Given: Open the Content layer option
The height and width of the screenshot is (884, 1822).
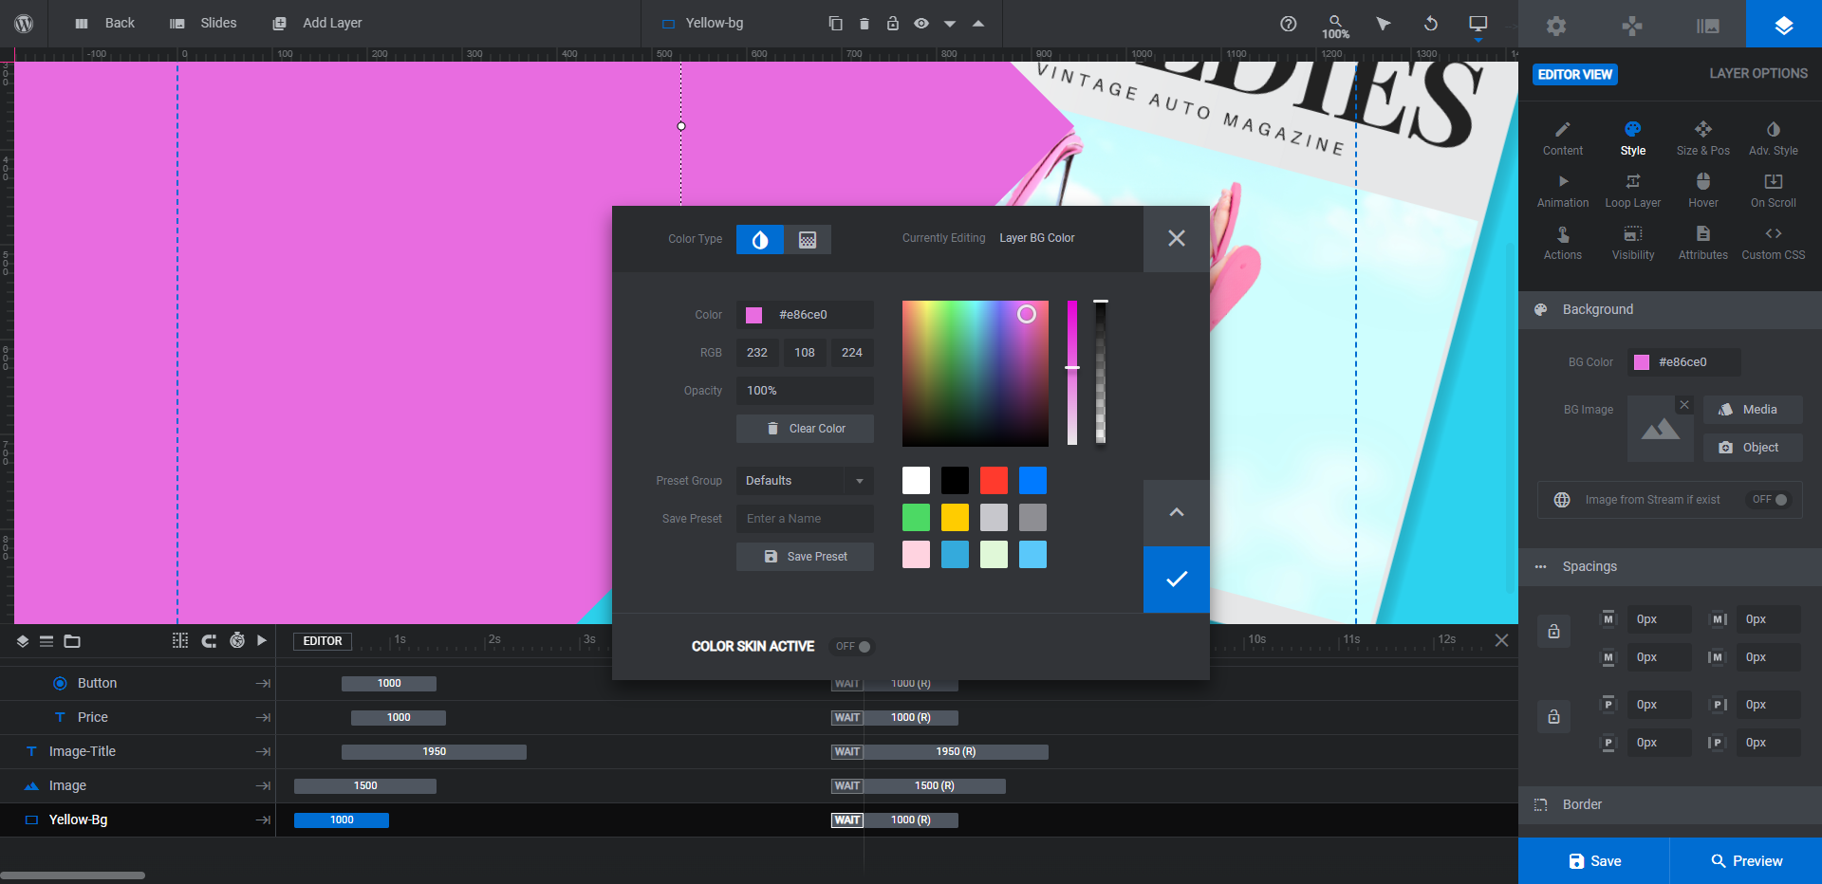Looking at the screenshot, I should point(1563,138).
